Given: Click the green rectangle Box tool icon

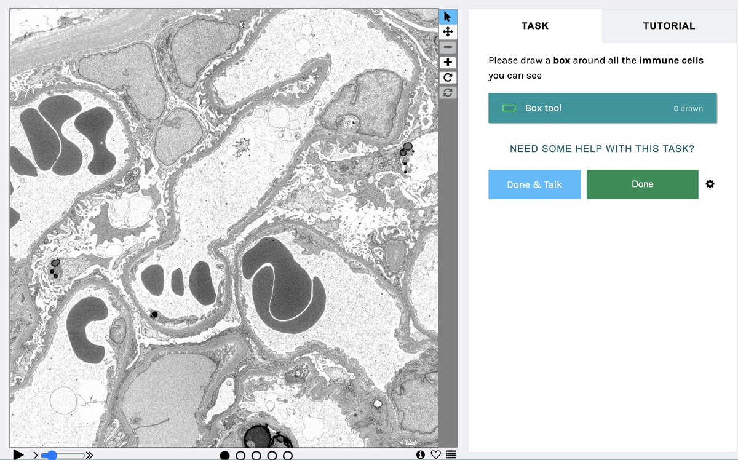Looking at the screenshot, I should click(509, 108).
